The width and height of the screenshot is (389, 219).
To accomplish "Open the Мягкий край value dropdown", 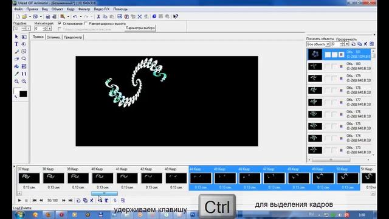I will coord(50,29).
